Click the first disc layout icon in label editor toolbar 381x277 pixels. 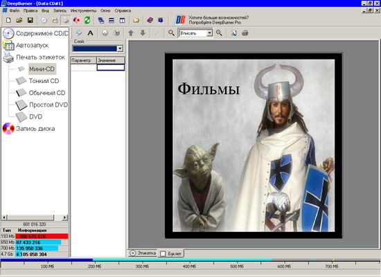[105, 33]
